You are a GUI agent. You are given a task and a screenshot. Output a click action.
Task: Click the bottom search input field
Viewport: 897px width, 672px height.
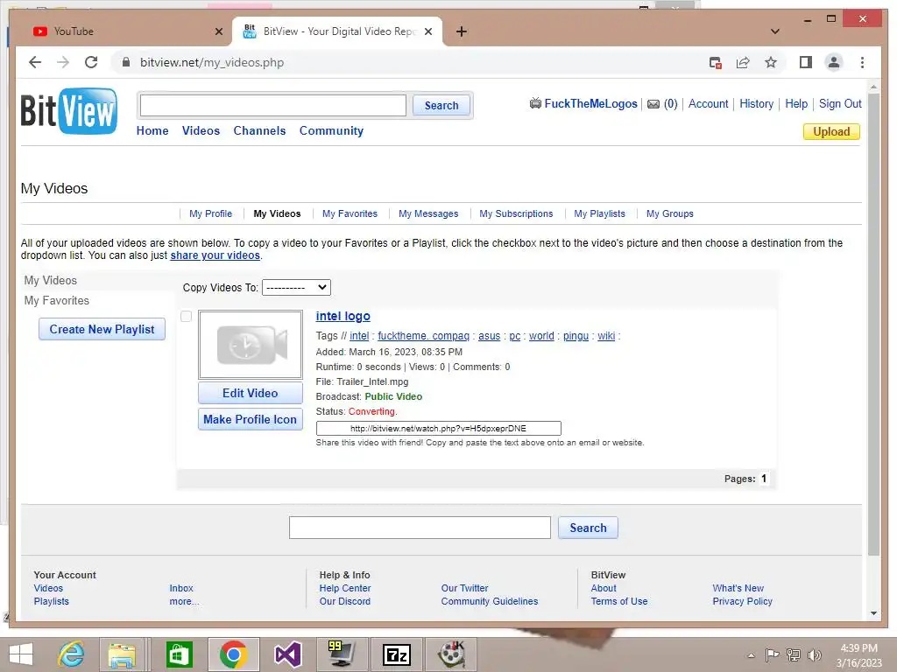420,528
